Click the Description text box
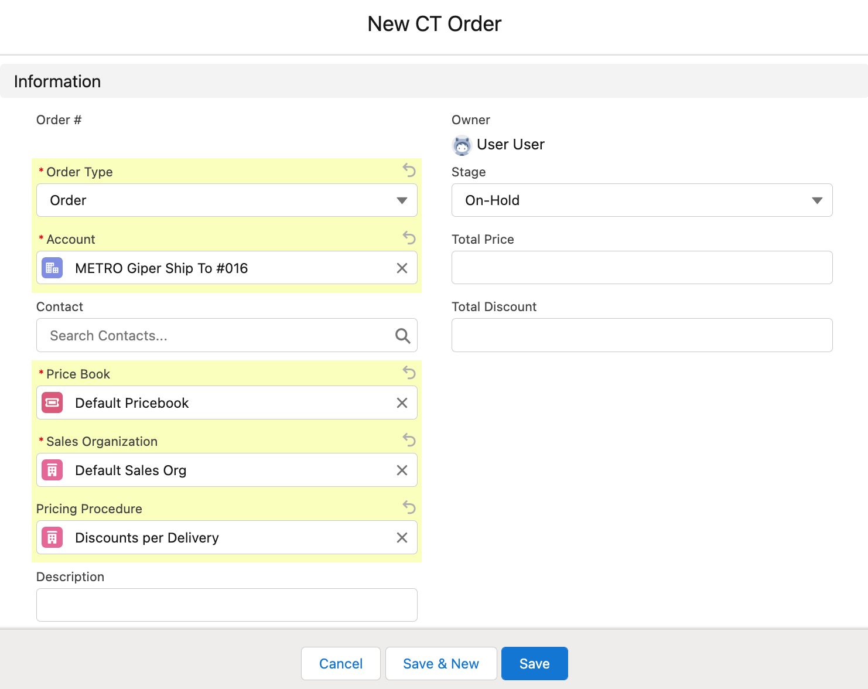868x689 pixels. [x=227, y=605]
